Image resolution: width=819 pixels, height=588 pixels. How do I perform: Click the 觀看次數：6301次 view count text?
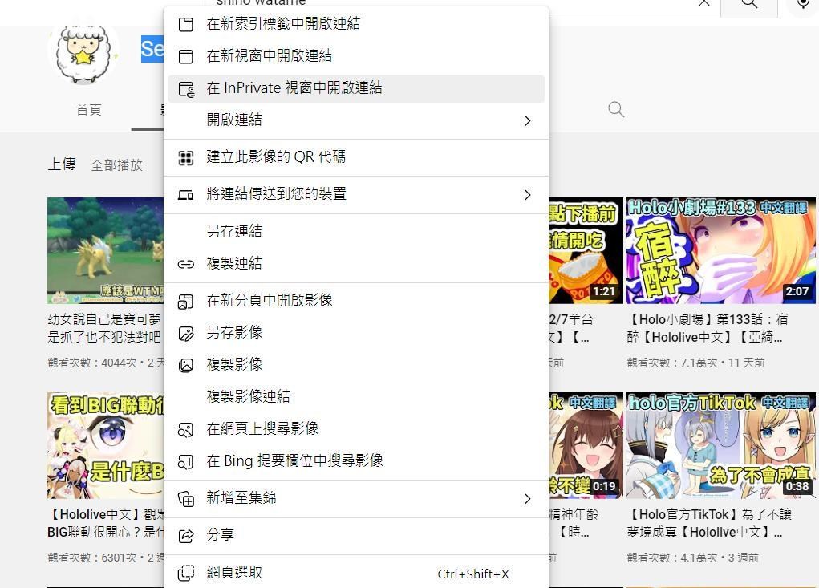click(x=92, y=558)
